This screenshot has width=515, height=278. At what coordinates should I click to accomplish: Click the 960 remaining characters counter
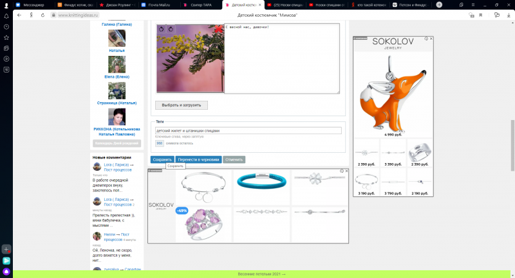click(x=159, y=143)
